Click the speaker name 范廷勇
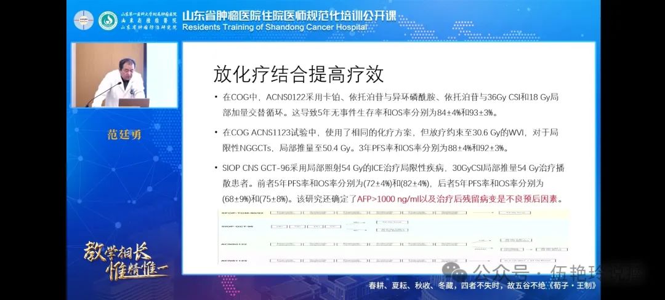665x300 pixels. pyautogui.click(x=124, y=135)
